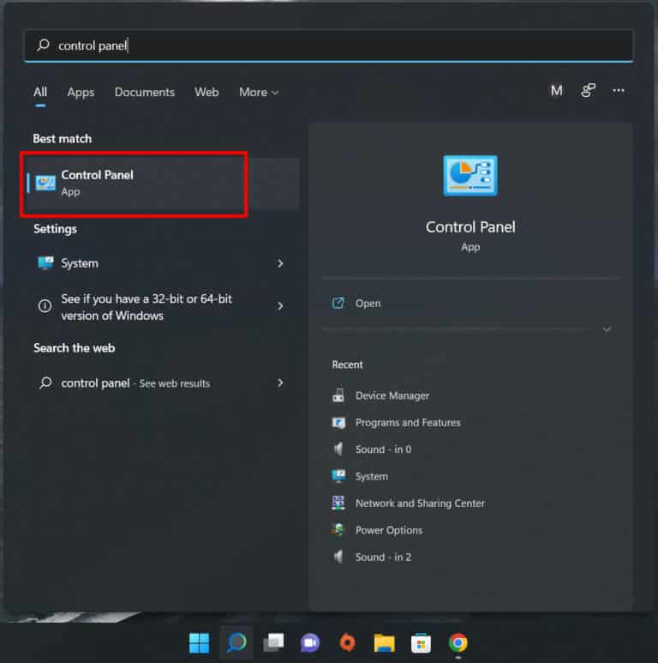Open File Explorer from taskbar
This screenshot has width=658, height=663.
coord(385,642)
